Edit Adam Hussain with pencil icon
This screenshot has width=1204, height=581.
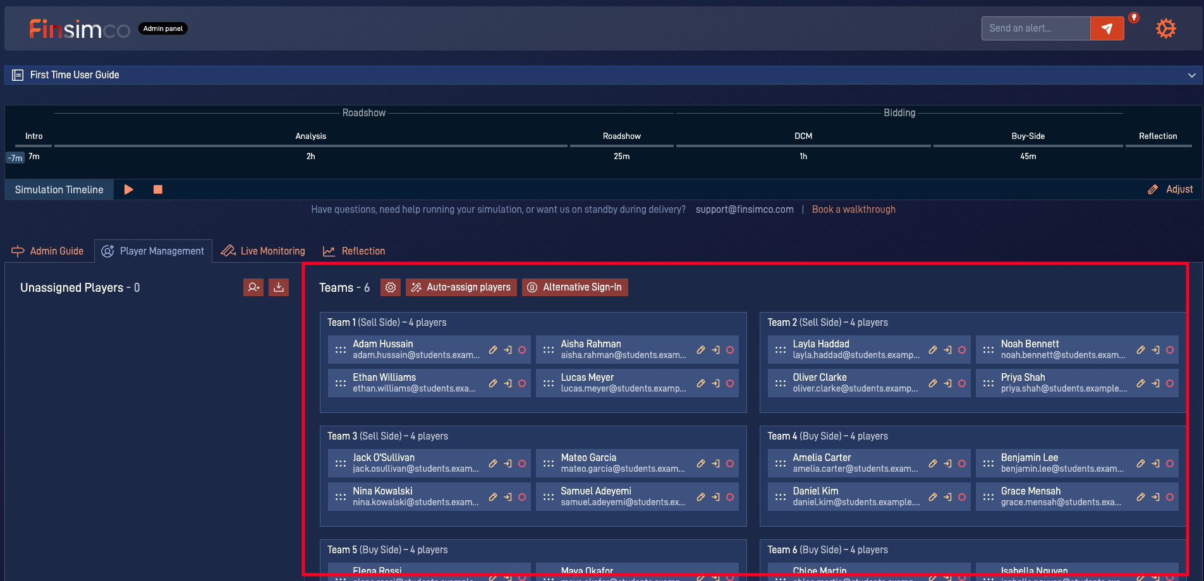coord(493,350)
